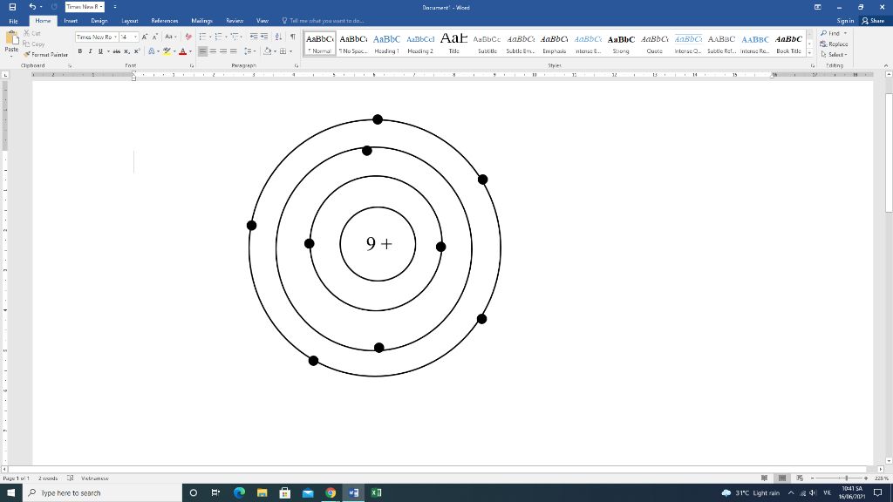The height and width of the screenshot is (502, 893).
Task: Save document using Quick Access icon
Action: click(12, 7)
